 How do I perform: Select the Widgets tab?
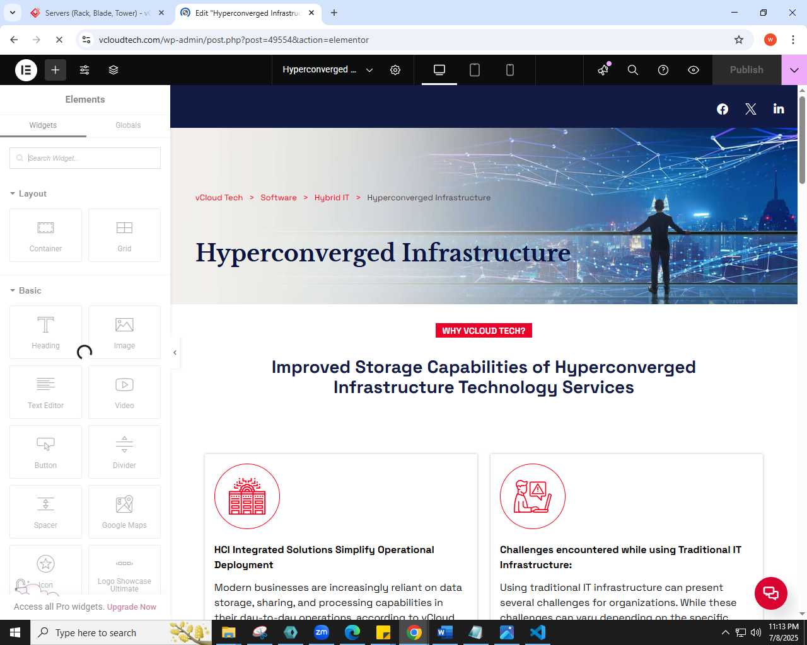[43, 125]
